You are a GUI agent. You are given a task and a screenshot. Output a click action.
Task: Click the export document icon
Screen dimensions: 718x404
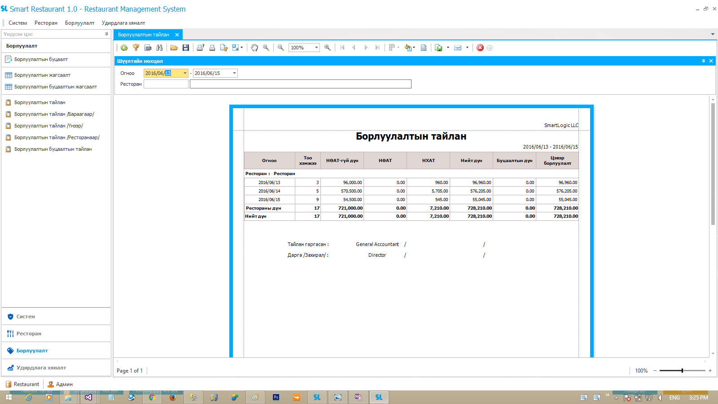pos(439,48)
